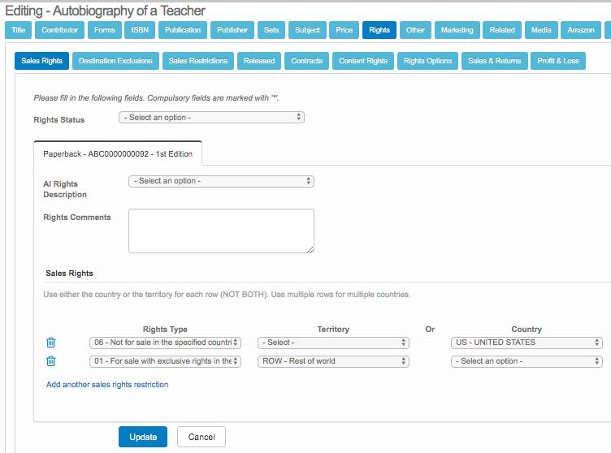The height and width of the screenshot is (453, 611).
Task: Select the Content Rights sub-tab
Action: coord(363,61)
